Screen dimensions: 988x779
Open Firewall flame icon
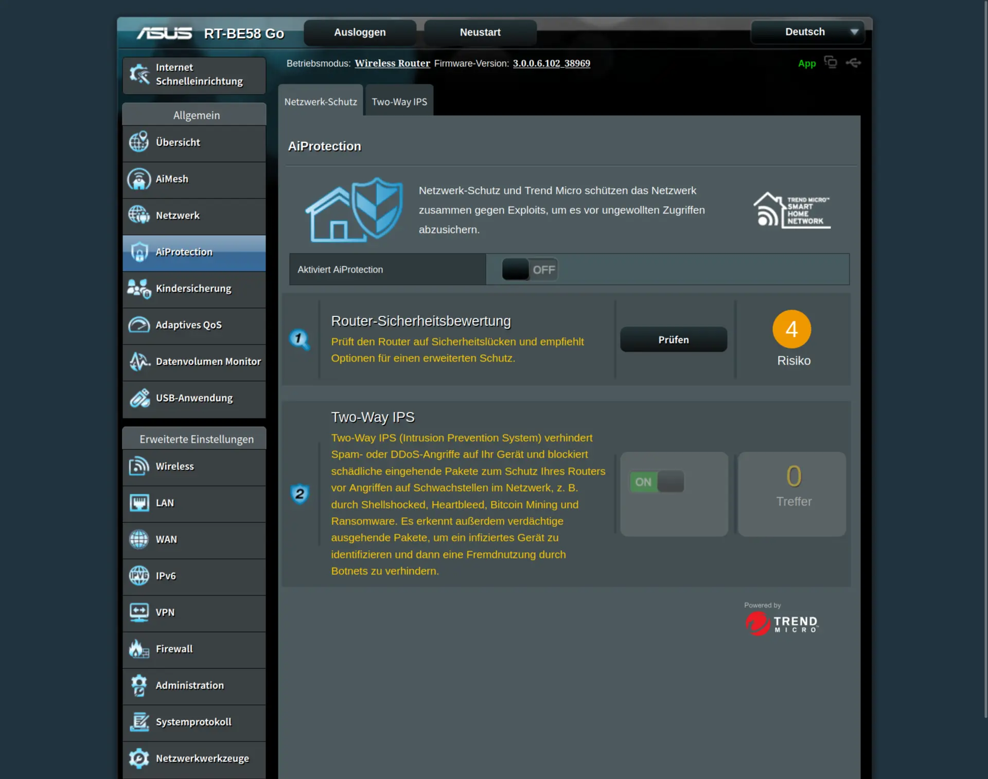pyautogui.click(x=139, y=649)
